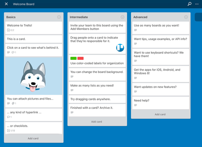The height and width of the screenshot is (147, 202).
Task: Click the Welcome Board title
Action: tap(24, 4)
